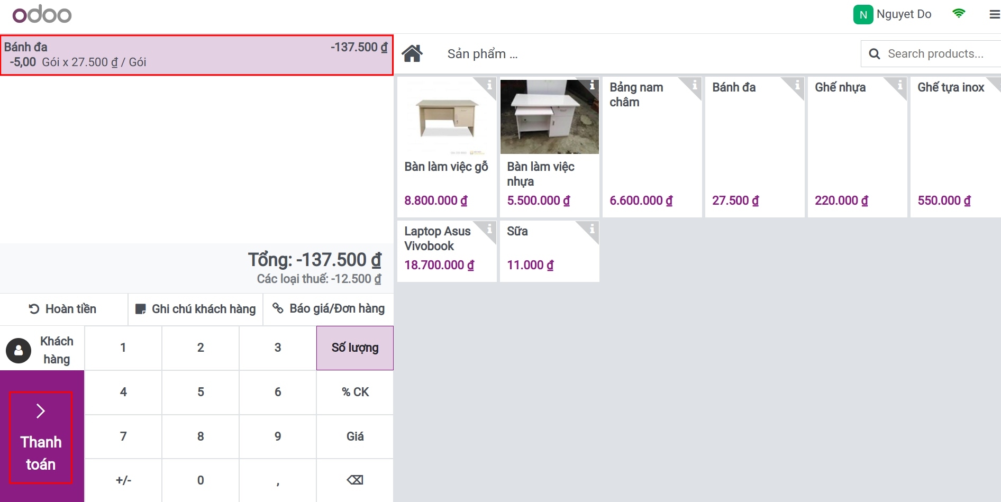
Task: Click the Hoàn tiền refund button
Action: [x=63, y=309]
